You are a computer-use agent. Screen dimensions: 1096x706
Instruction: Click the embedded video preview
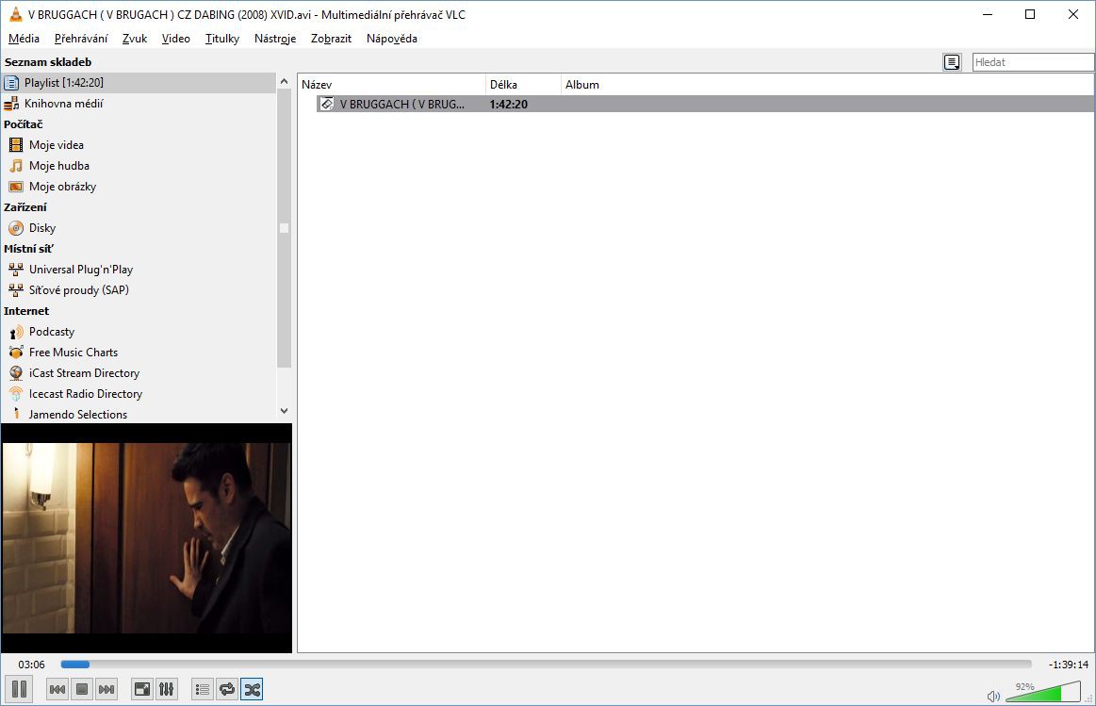[147, 538]
